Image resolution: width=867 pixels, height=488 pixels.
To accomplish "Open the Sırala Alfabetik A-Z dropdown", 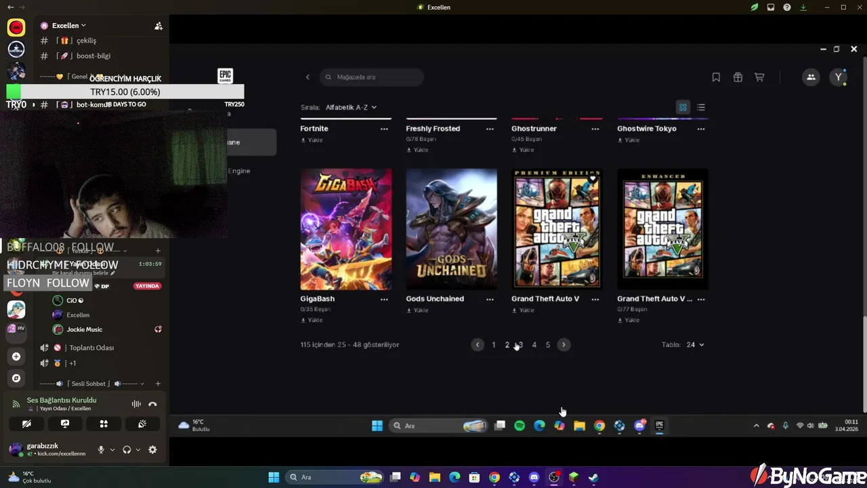I will (x=351, y=107).
